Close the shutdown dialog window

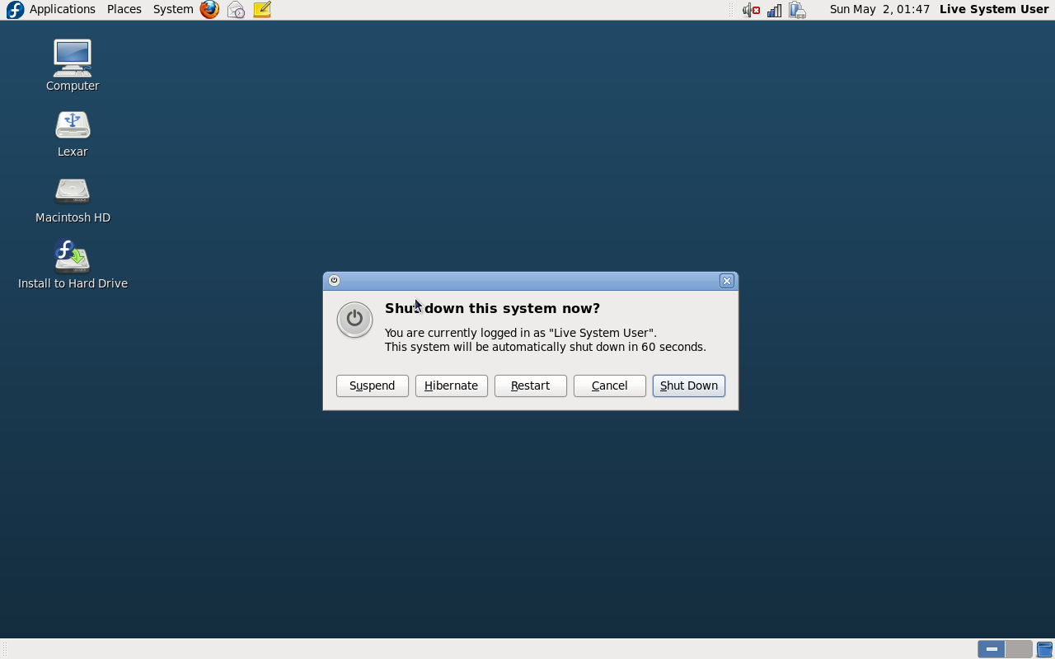tap(727, 281)
